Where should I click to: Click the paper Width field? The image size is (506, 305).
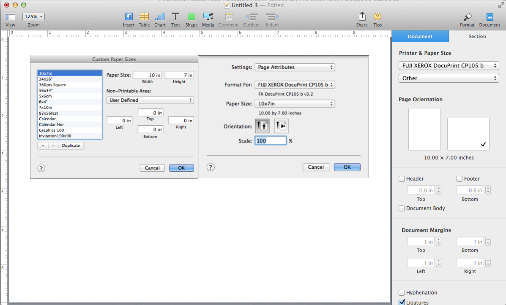pos(148,75)
